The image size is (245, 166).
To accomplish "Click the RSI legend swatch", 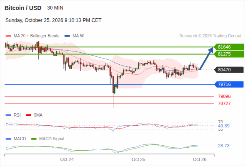I will tap(8, 115).
